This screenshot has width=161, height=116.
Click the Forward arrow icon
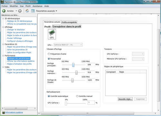click(x=20, y=11)
